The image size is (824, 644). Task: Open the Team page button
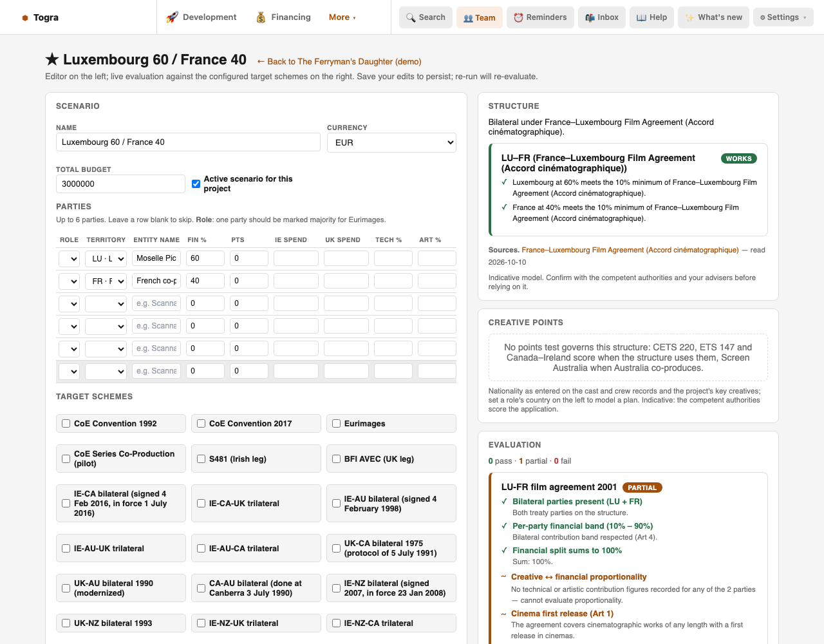480,17
